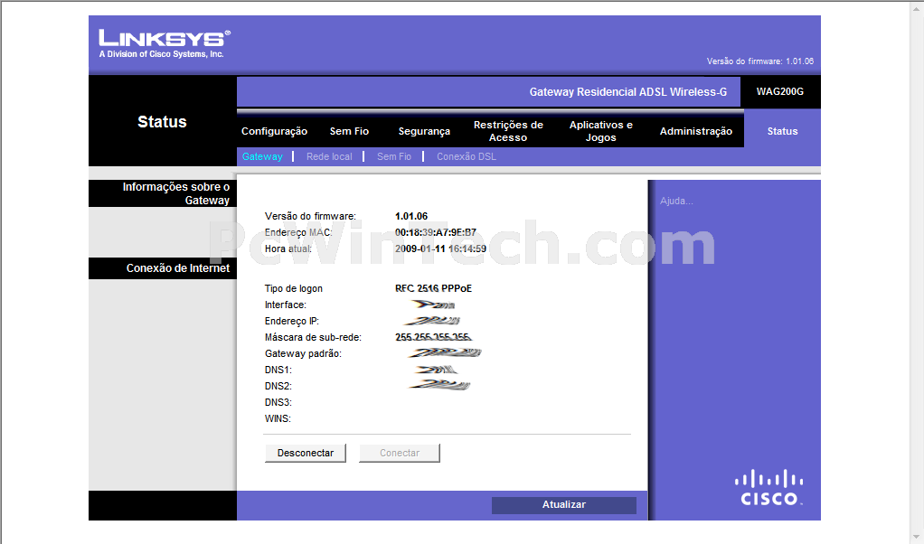Click the Endereço MAC label
This screenshot has height=544, width=924.
(298, 232)
